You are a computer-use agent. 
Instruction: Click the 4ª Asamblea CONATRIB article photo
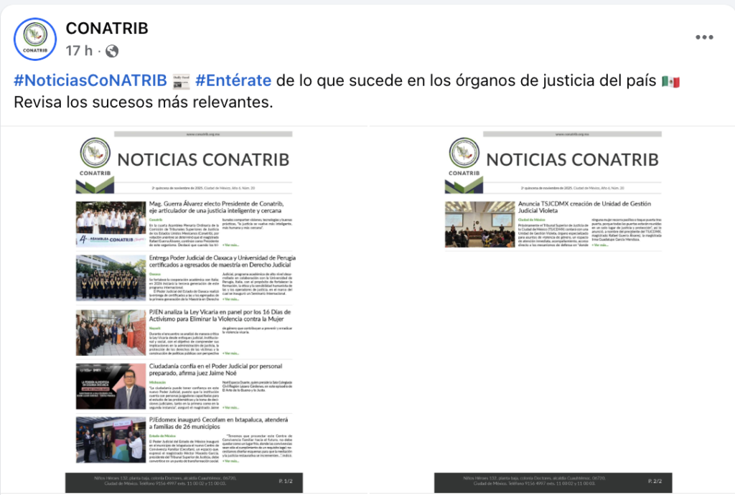pyautogui.click(x=111, y=224)
